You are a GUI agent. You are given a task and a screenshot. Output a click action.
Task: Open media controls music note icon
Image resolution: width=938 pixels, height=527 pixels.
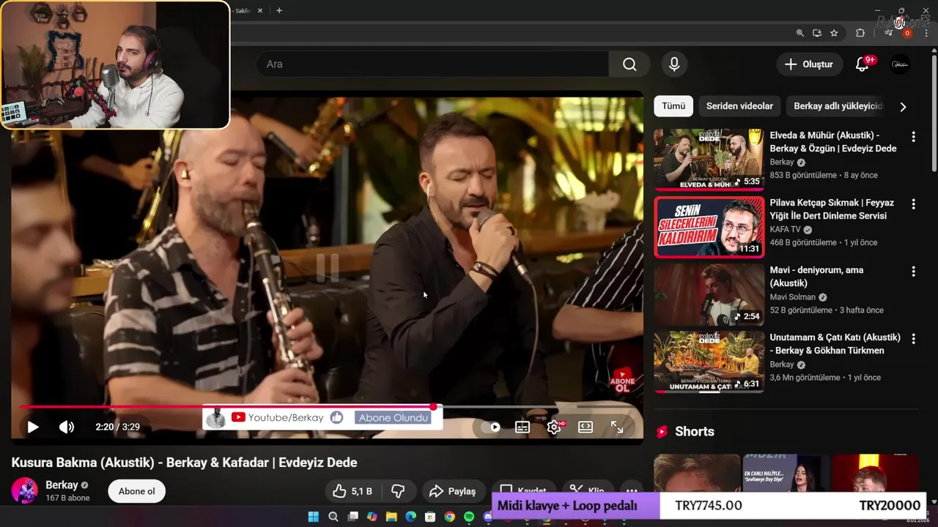888,33
